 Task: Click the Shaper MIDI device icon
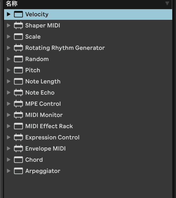point(18,25)
